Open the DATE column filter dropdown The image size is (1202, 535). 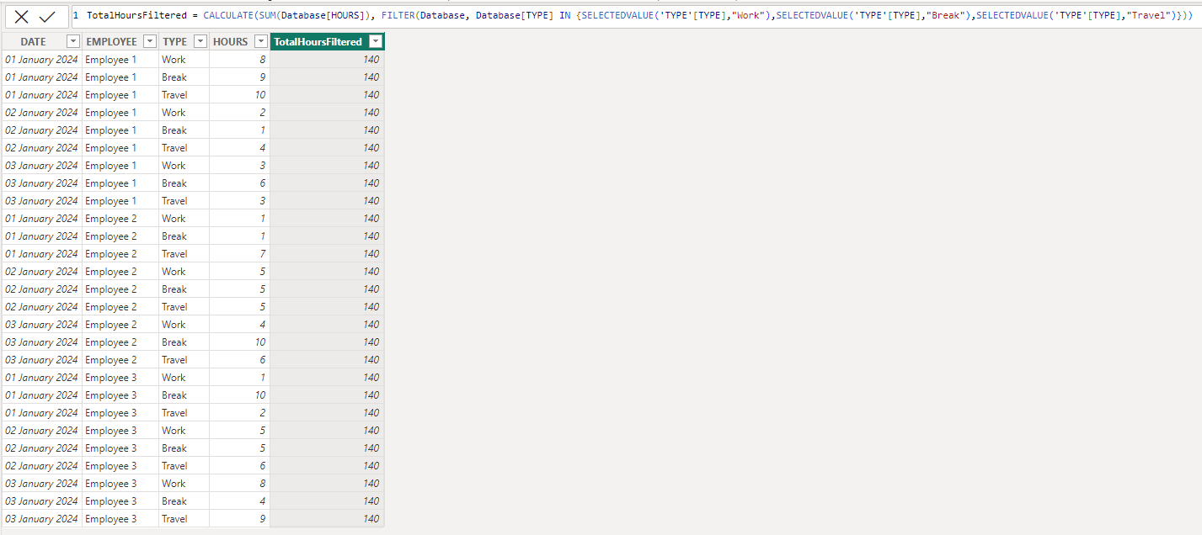point(72,41)
